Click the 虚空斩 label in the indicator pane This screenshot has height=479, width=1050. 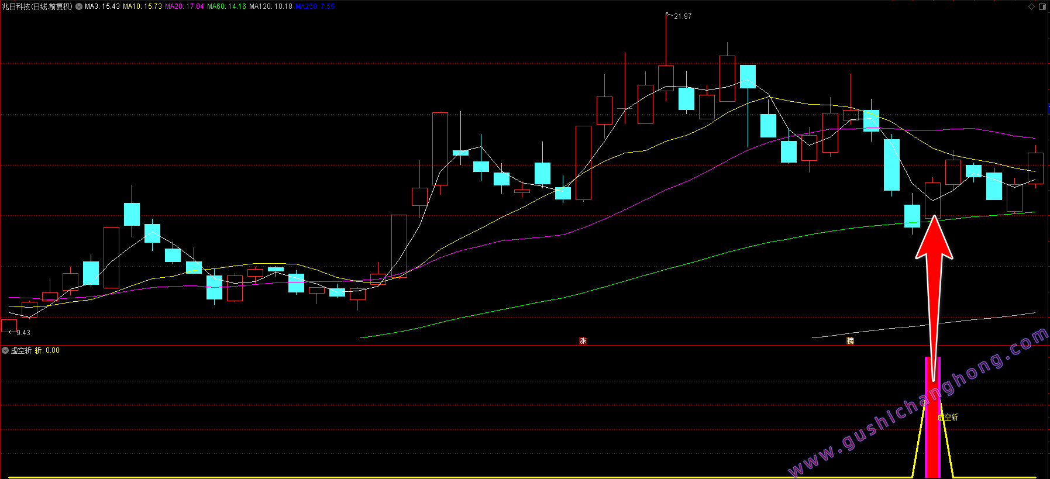click(948, 417)
